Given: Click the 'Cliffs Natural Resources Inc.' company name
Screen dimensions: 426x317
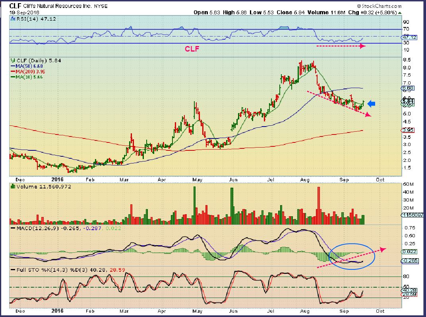Looking at the screenshot, I should 57,6.
